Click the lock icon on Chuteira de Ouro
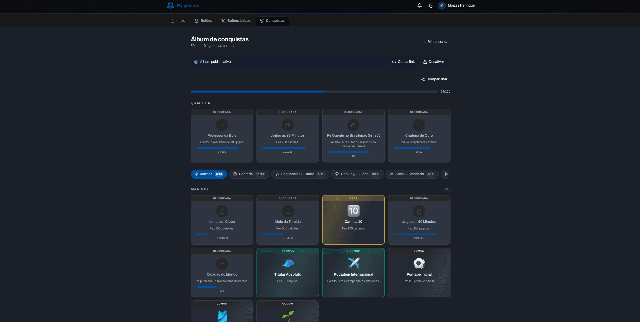 pyautogui.click(x=419, y=125)
